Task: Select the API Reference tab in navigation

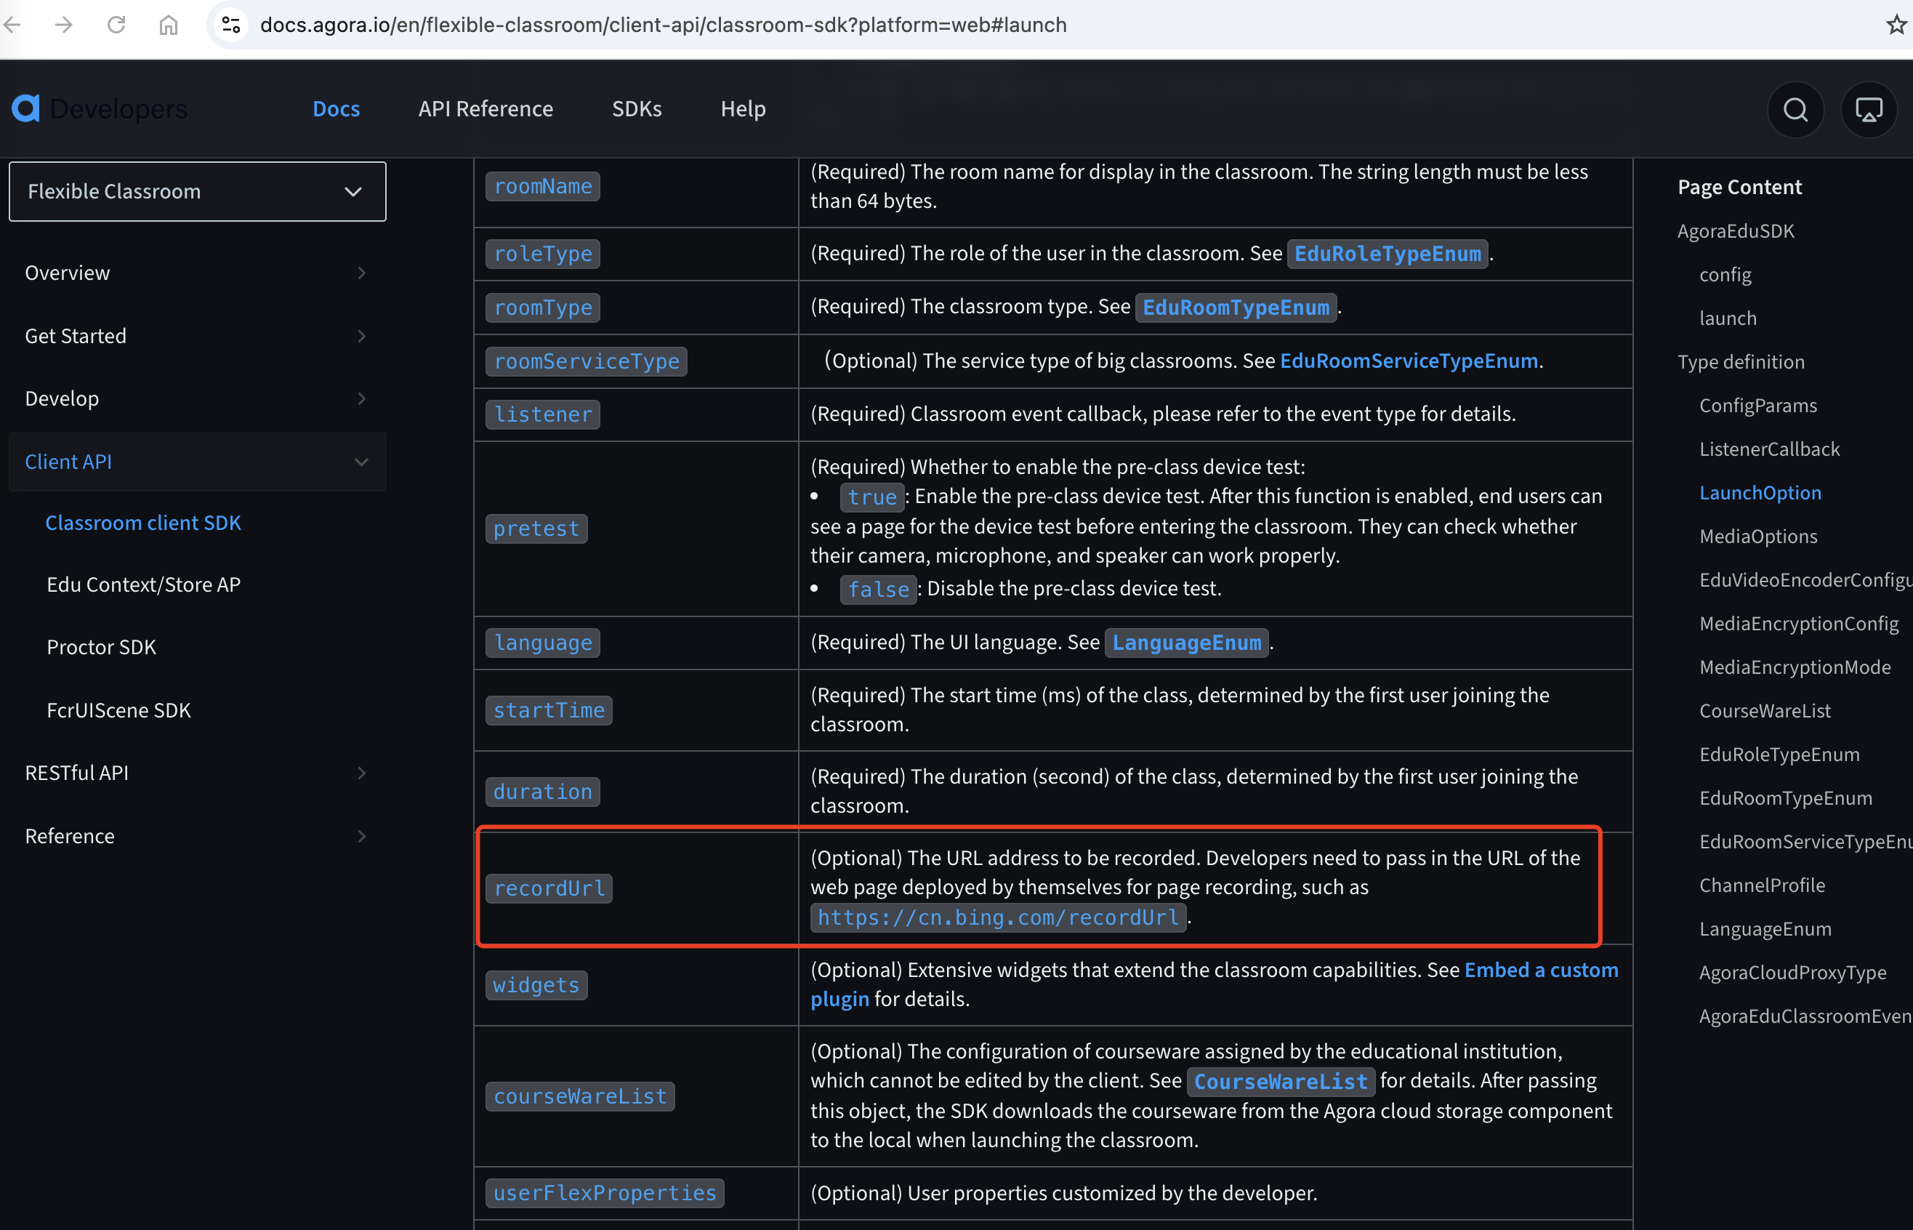Action: (487, 109)
